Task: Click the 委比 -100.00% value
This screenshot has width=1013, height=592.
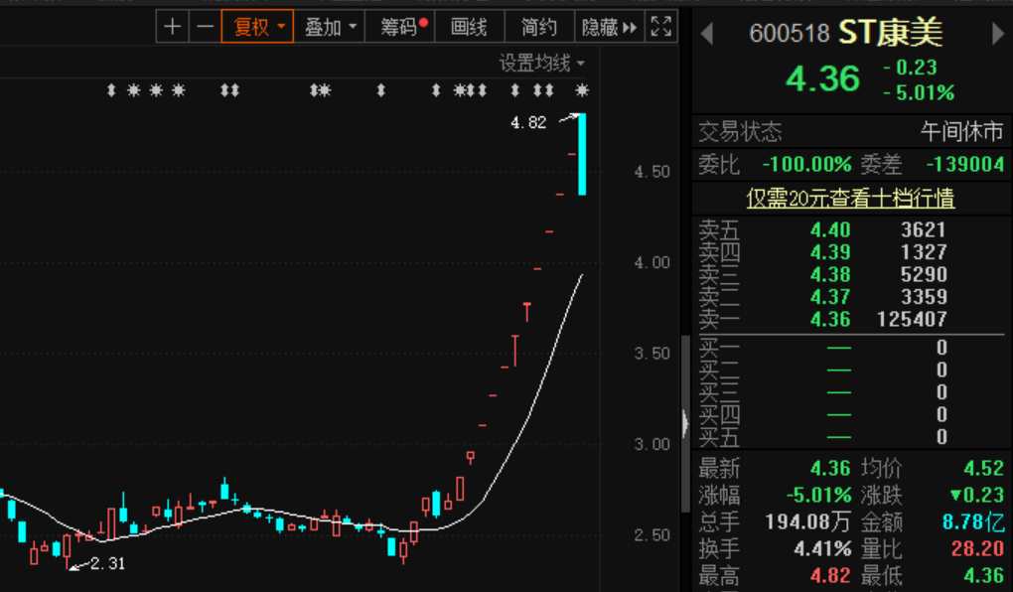Action: click(x=806, y=164)
